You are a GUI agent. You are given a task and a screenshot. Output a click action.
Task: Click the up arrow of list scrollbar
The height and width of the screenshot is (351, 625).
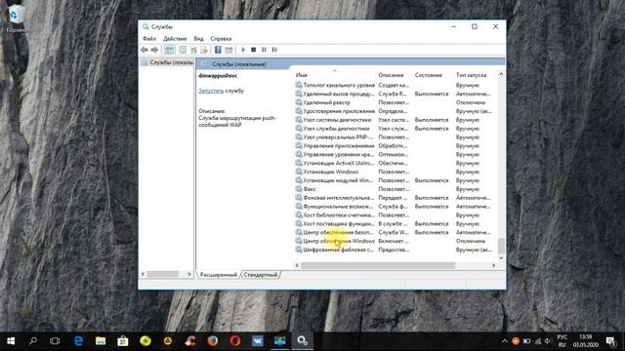pos(501,74)
